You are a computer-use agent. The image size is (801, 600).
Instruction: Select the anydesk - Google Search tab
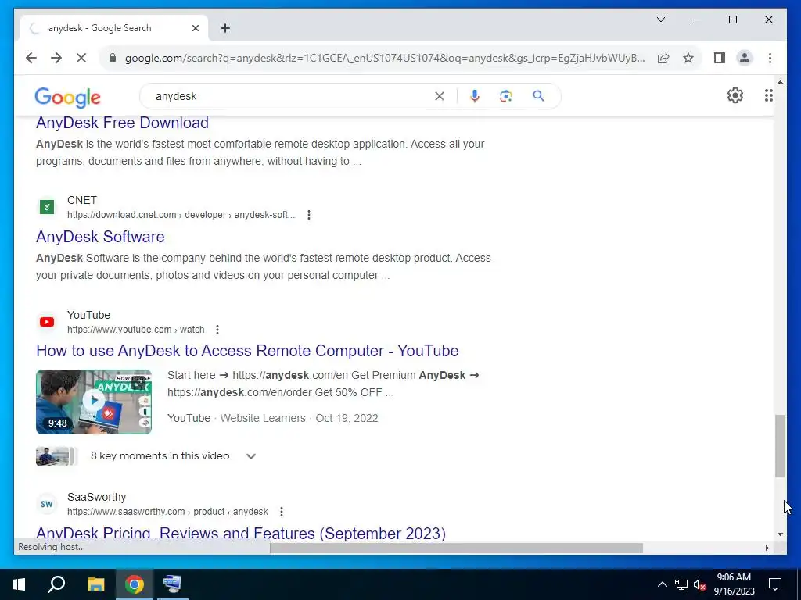114,28
